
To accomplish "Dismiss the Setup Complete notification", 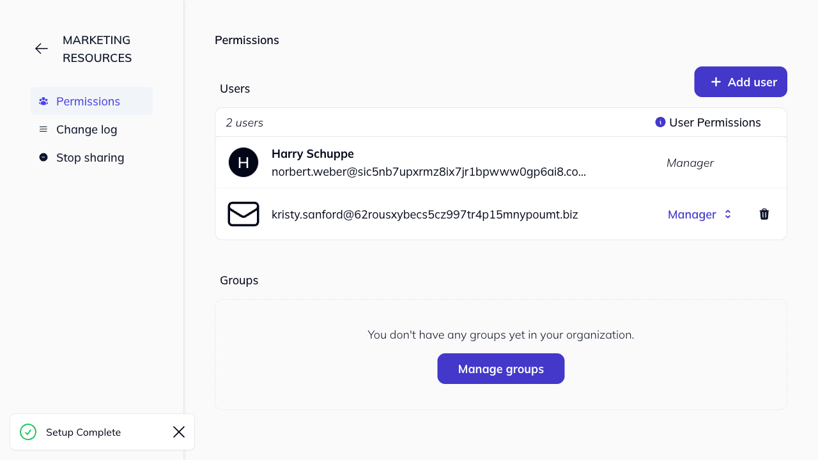I will (x=178, y=432).
